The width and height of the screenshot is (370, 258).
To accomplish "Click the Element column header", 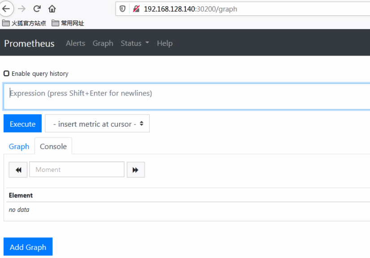I will click(21, 195).
